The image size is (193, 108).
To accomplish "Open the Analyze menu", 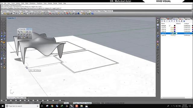I will pyautogui.click(x=50, y=3).
